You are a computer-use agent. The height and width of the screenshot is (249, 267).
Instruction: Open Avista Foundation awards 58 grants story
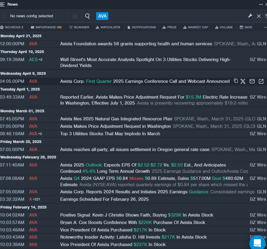136,44
